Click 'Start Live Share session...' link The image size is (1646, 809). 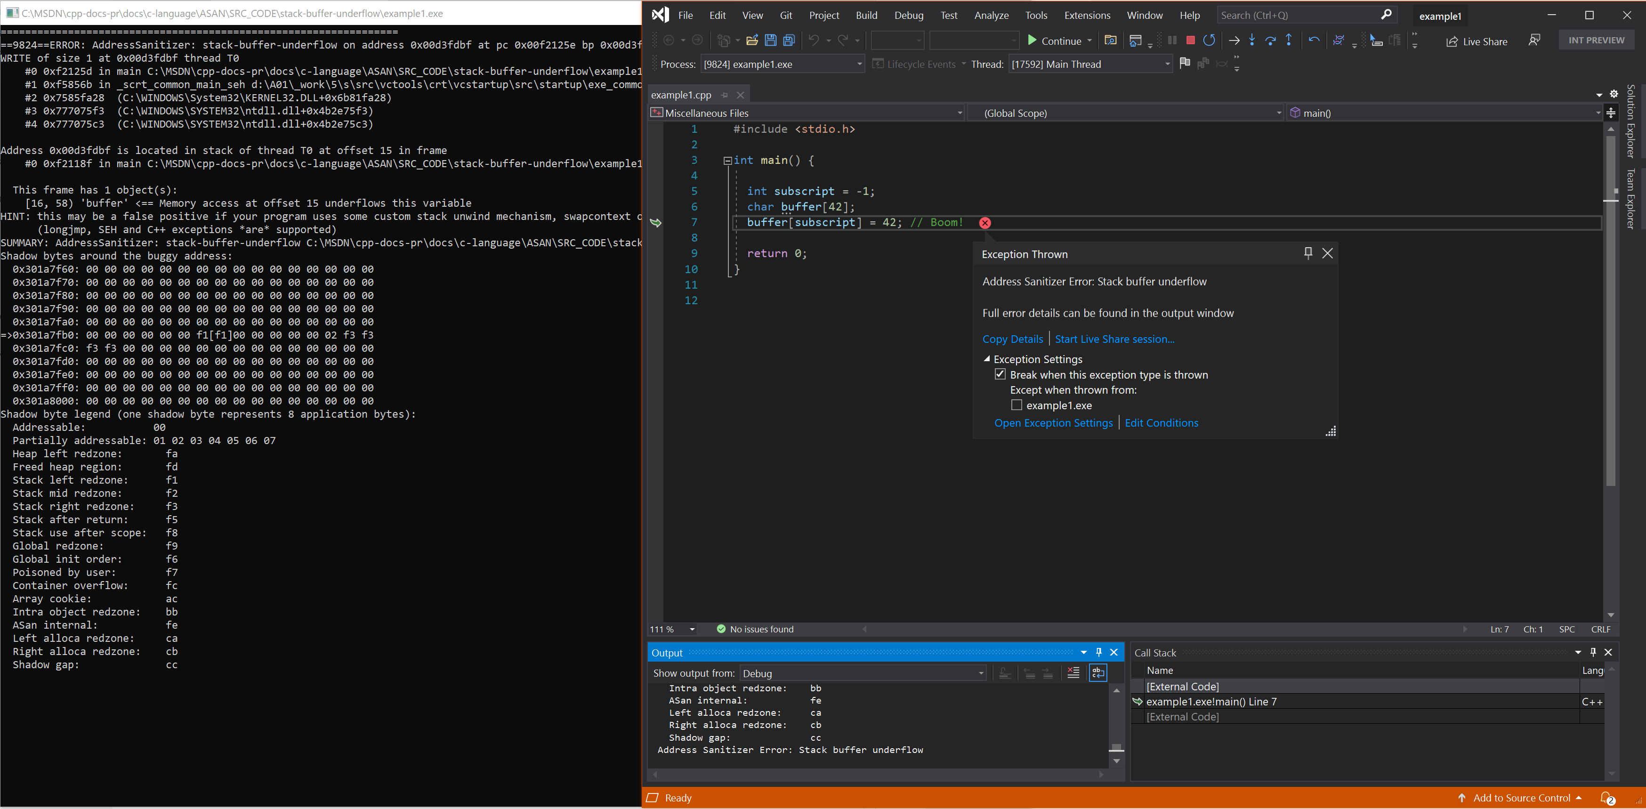(1115, 339)
